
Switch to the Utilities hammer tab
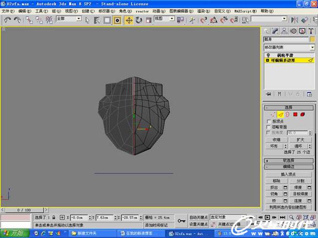pyautogui.click(x=311, y=31)
